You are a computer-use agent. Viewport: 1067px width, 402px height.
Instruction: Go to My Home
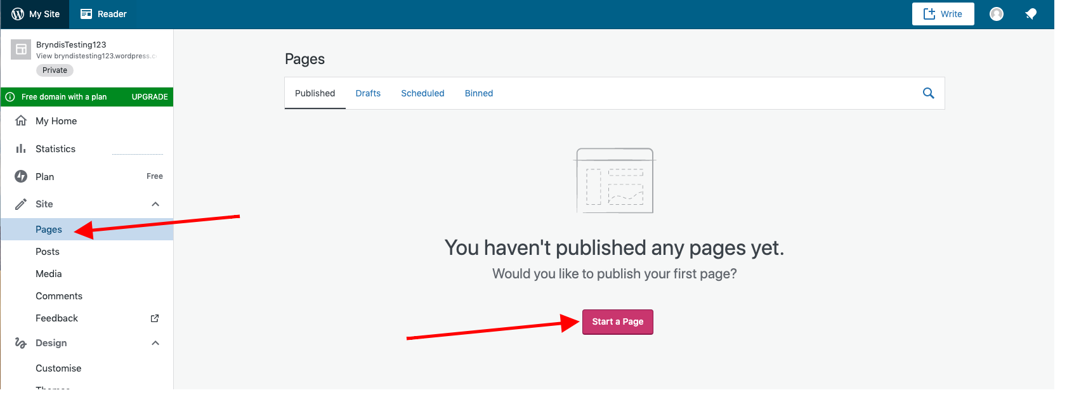click(x=87, y=121)
